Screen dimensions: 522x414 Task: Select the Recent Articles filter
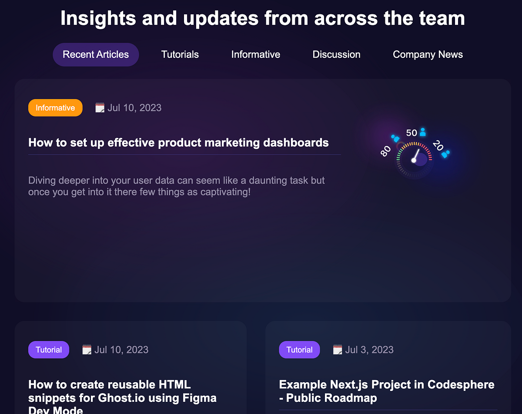(96, 54)
